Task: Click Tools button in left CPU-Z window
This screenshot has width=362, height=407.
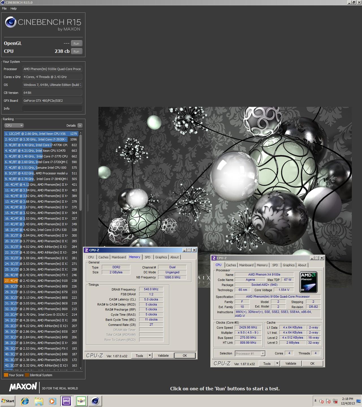Action: [x=139, y=356]
